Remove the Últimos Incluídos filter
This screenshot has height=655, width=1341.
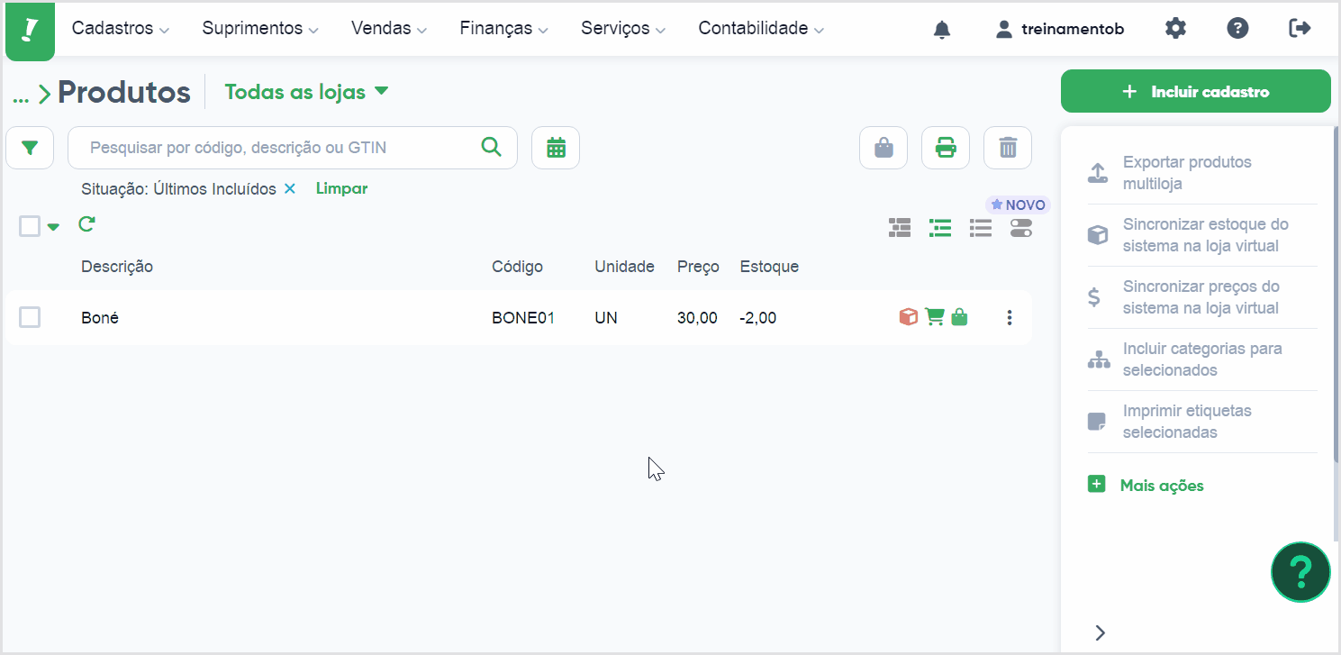[x=289, y=188]
